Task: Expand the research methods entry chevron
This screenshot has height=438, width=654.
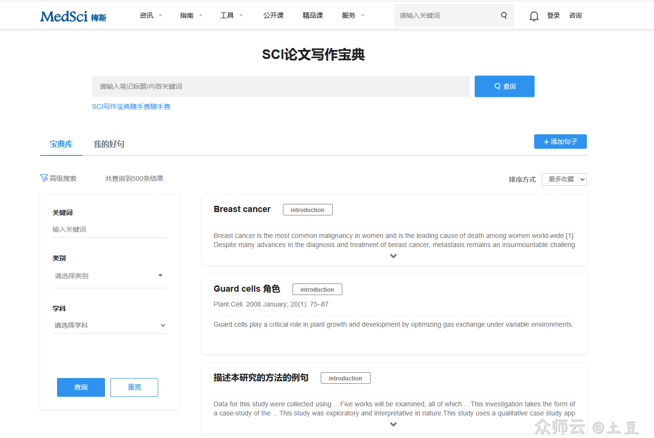Action: 393,425
